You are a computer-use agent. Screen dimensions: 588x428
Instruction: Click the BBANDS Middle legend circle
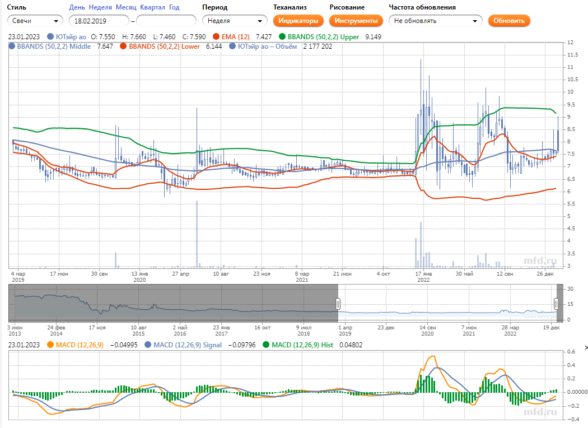(12, 46)
